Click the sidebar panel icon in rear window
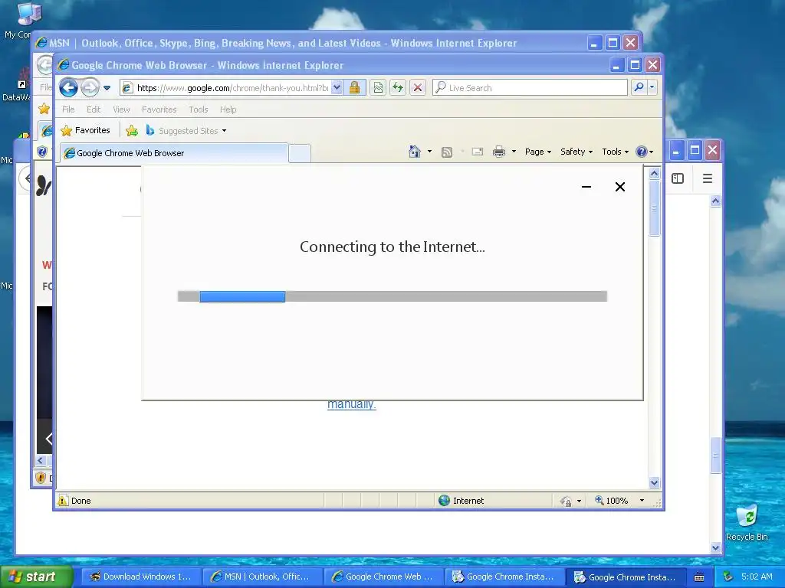 (x=678, y=178)
